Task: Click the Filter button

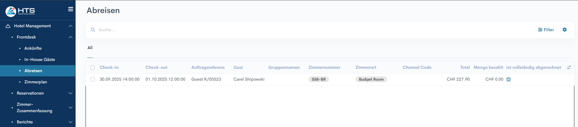Action: [546, 30]
